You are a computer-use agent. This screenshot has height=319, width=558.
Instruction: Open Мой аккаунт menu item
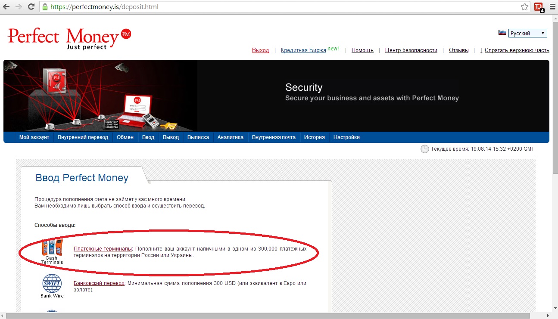tap(34, 137)
